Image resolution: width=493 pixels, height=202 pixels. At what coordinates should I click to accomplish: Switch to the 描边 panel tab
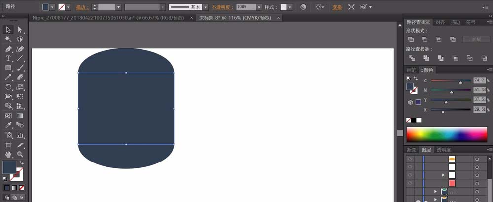pyautogui.click(x=455, y=22)
